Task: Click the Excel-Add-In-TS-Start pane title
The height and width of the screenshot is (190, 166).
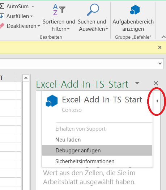Action: [82, 84]
